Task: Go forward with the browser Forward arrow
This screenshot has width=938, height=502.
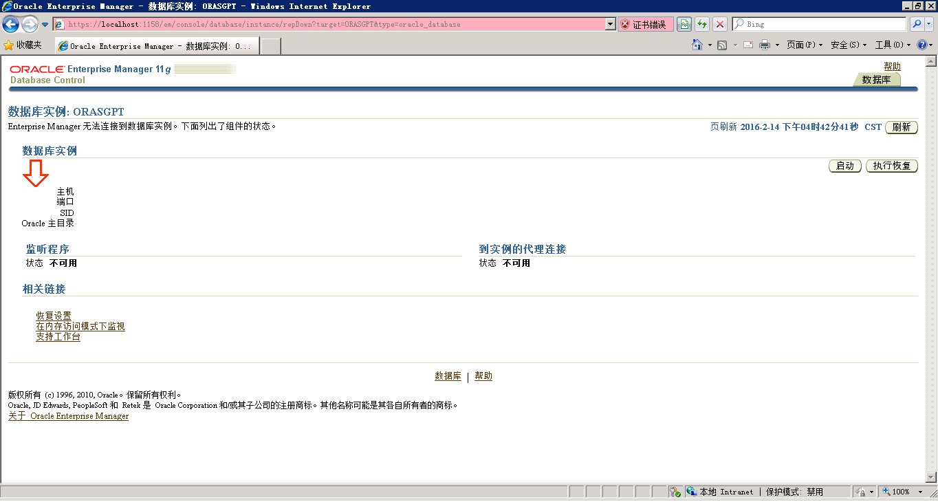Action: click(30, 25)
